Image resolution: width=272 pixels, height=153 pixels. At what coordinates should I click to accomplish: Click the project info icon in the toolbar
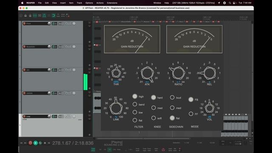21,16
